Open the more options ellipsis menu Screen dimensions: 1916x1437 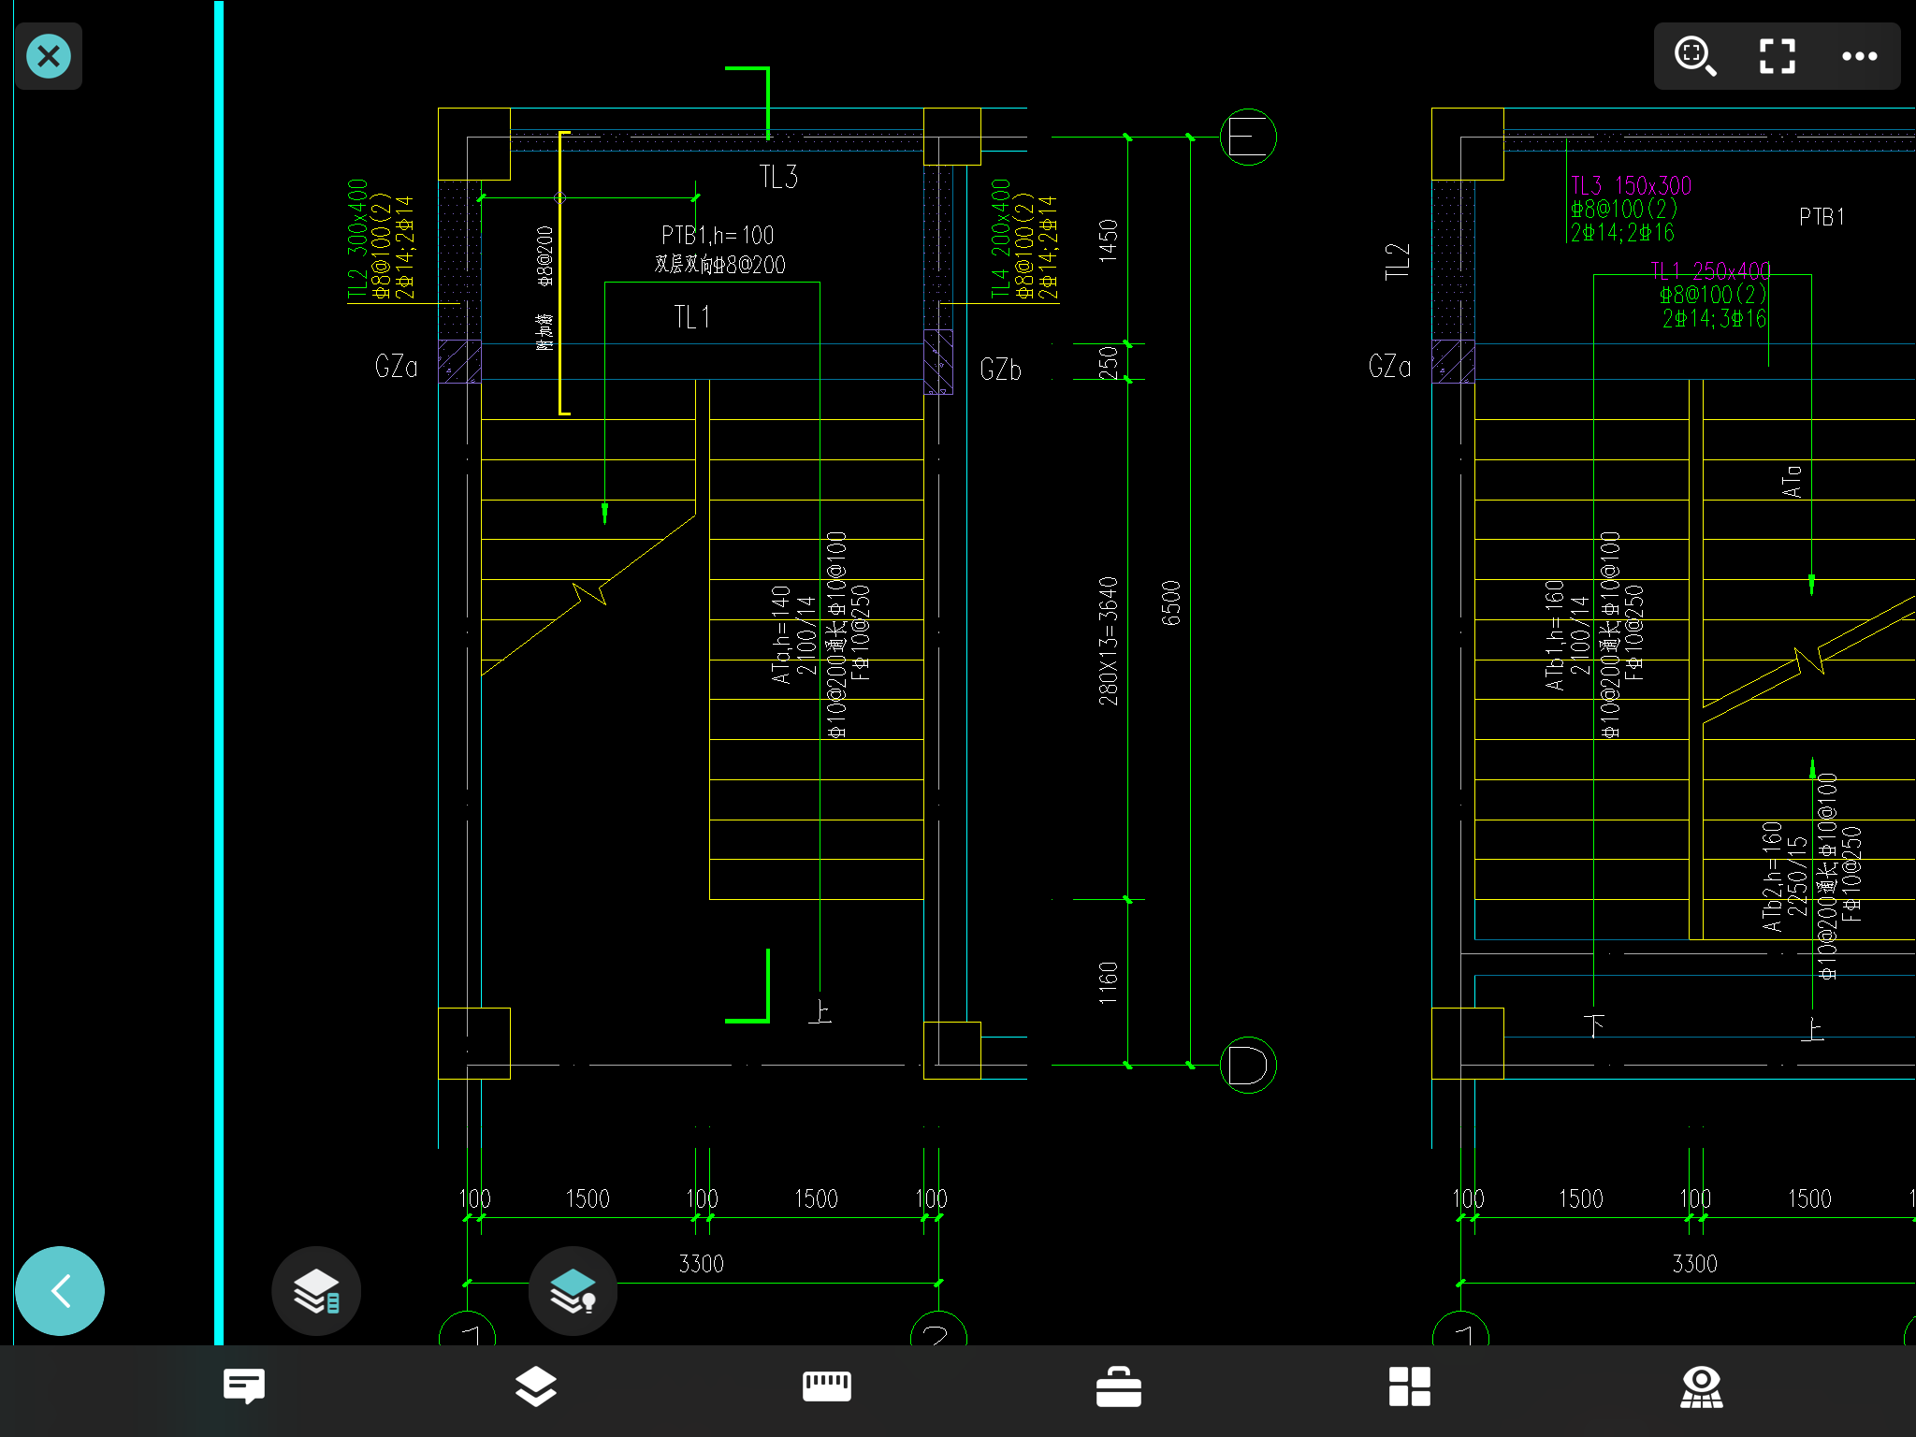click(x=1859, y=56)
